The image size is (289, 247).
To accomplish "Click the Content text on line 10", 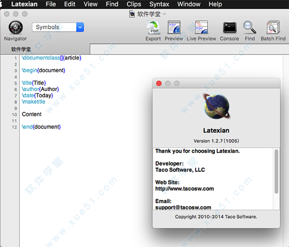I will coord(32,114).
